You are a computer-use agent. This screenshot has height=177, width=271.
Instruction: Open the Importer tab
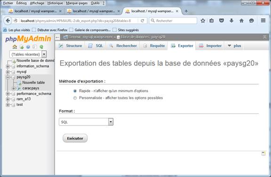pos(210,46)
